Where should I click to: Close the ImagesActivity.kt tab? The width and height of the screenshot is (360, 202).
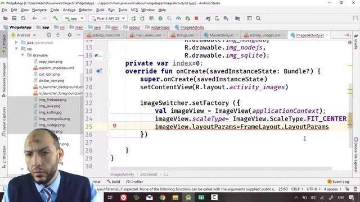tap(327, 35)
